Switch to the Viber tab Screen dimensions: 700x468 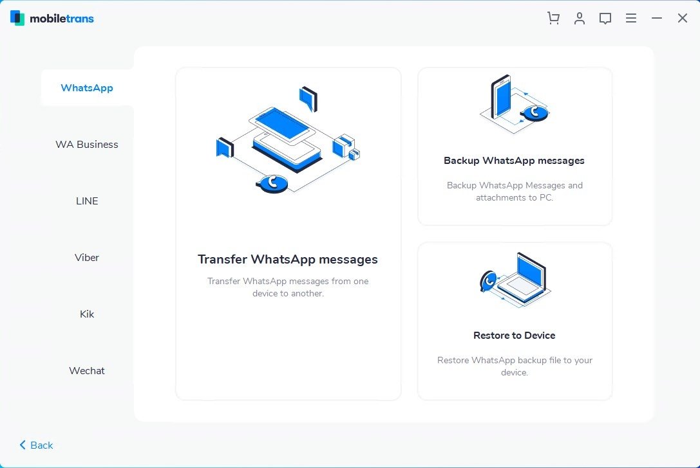coord(86,257)
